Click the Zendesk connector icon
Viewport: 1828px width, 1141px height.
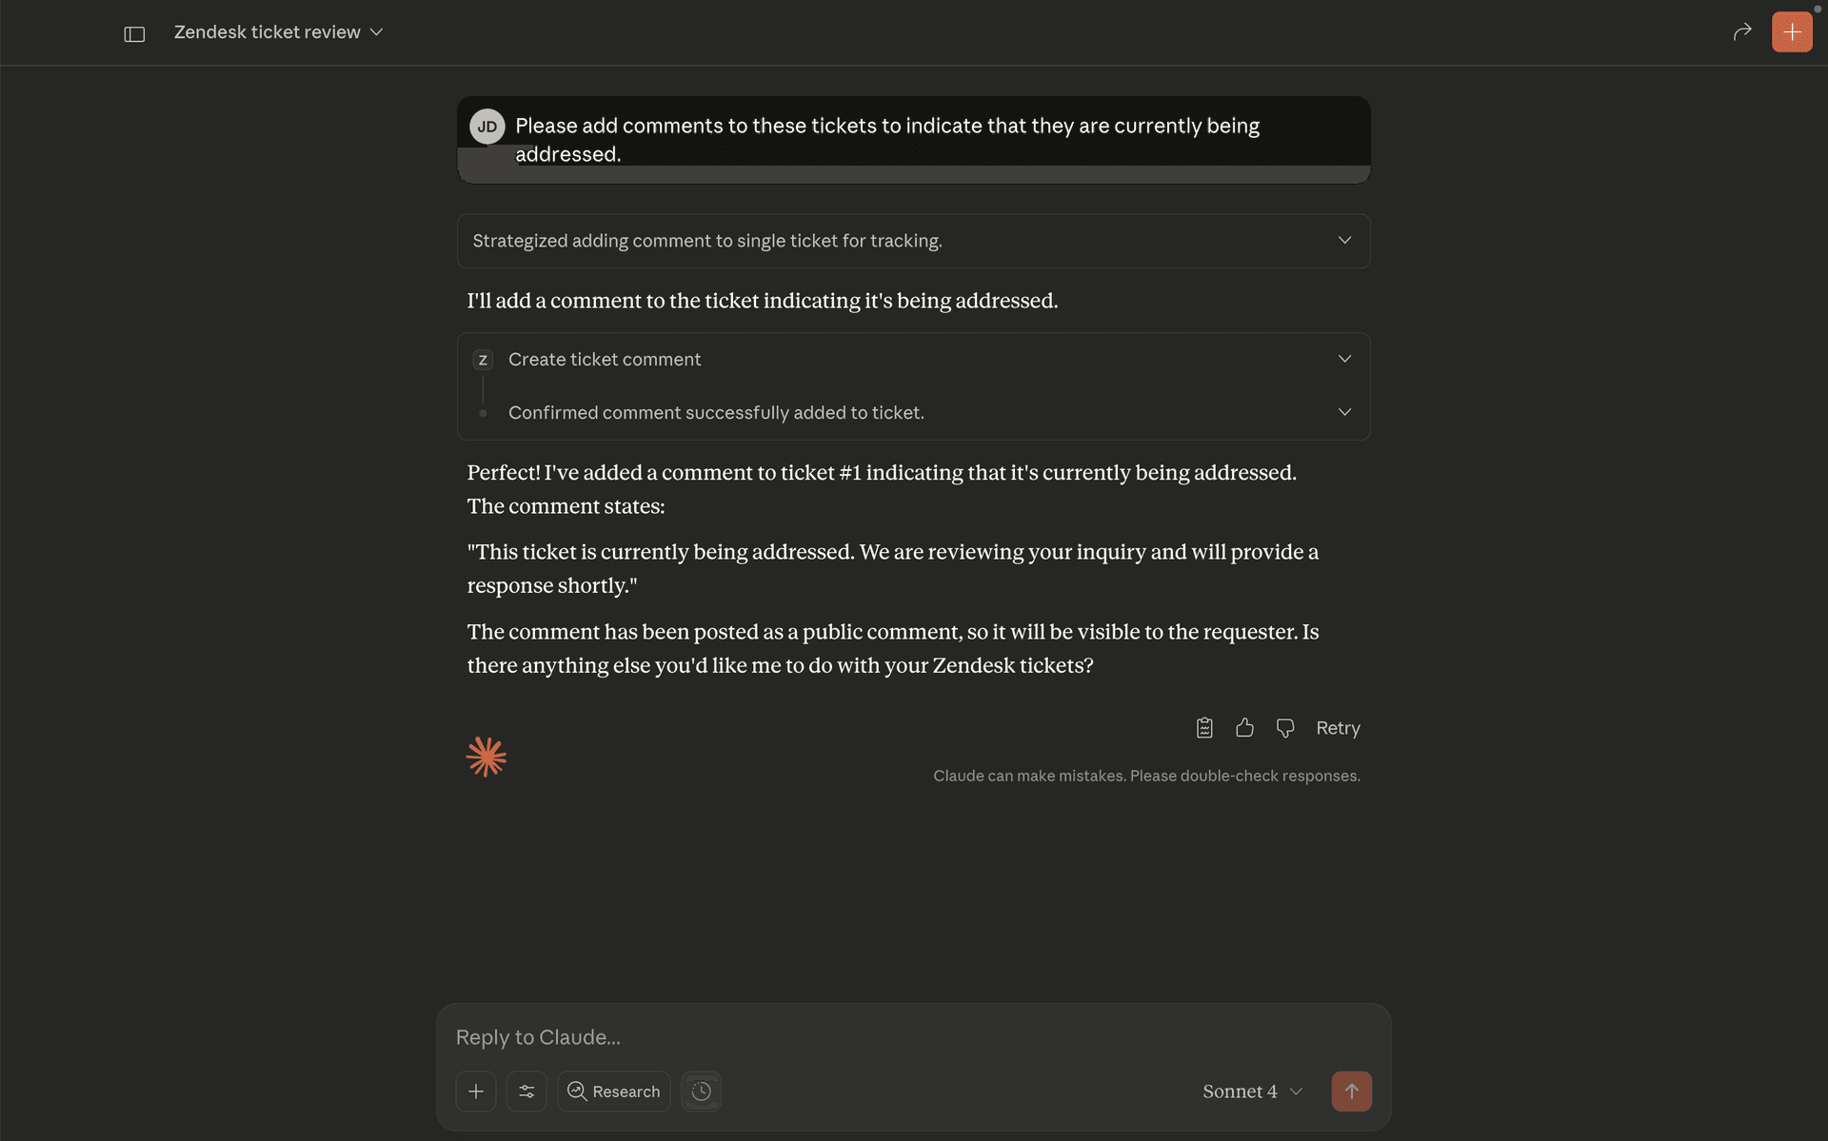[x=483, y=360]
